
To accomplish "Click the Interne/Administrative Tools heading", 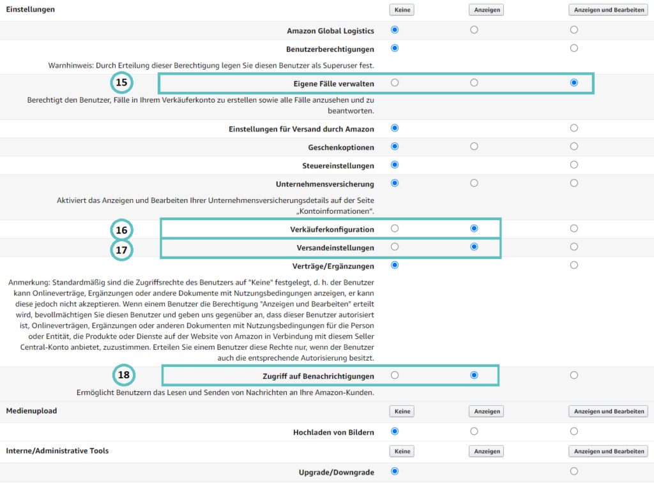I will coord(57,451).
